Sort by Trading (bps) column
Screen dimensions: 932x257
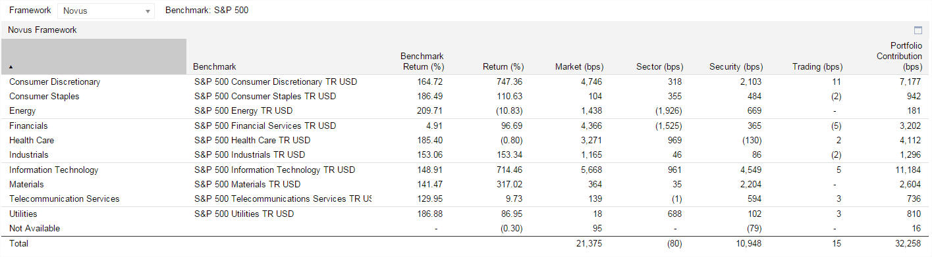[817, 66]
